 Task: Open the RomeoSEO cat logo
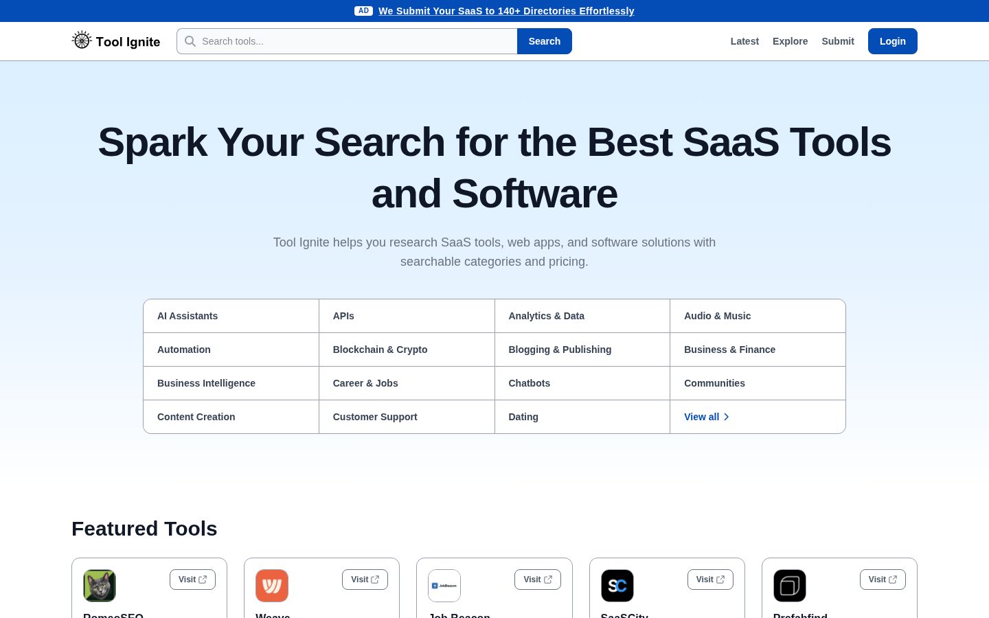click(100, 586)
